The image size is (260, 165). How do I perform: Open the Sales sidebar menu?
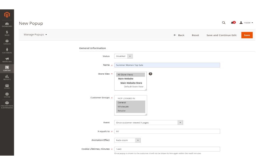7,33
